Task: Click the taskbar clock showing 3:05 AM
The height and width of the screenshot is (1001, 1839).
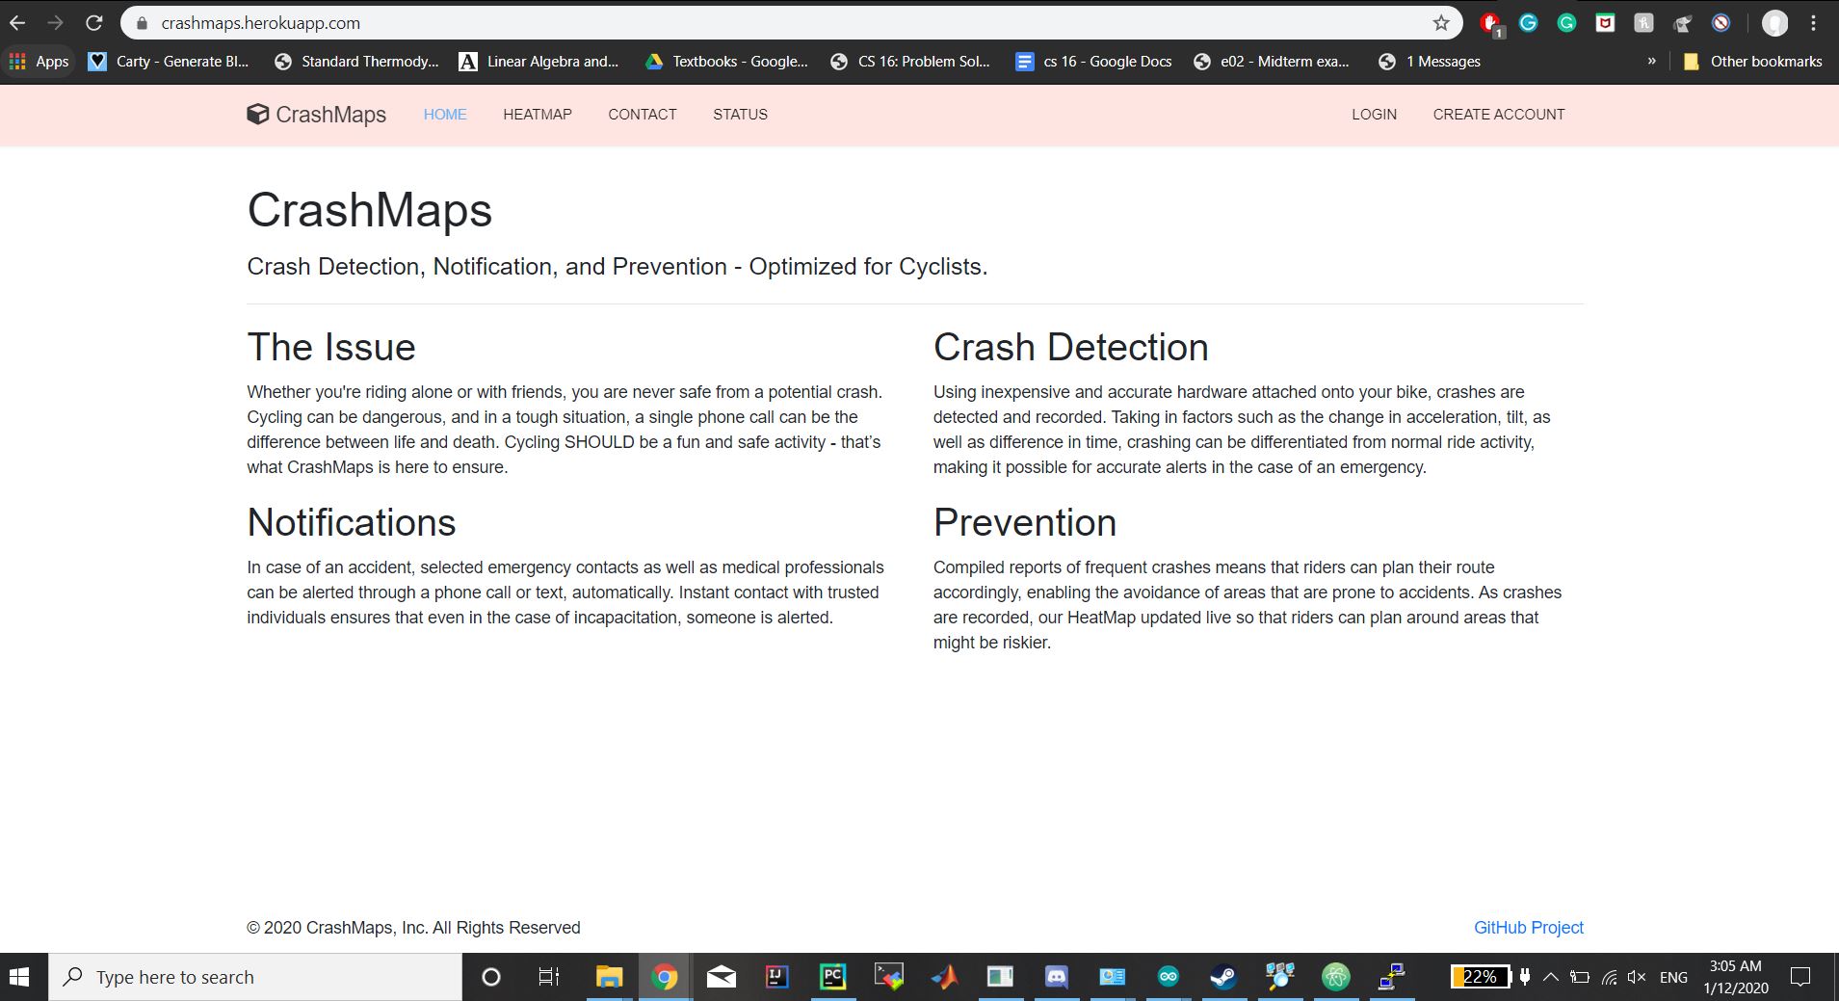Action: click(1735, 977)
